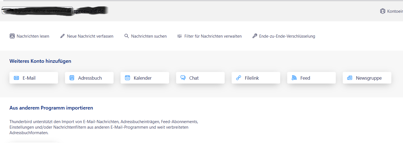The image size is (403, 143).
Task: Open Kontoeinstellungen at top right
Action: coord(392,11)
